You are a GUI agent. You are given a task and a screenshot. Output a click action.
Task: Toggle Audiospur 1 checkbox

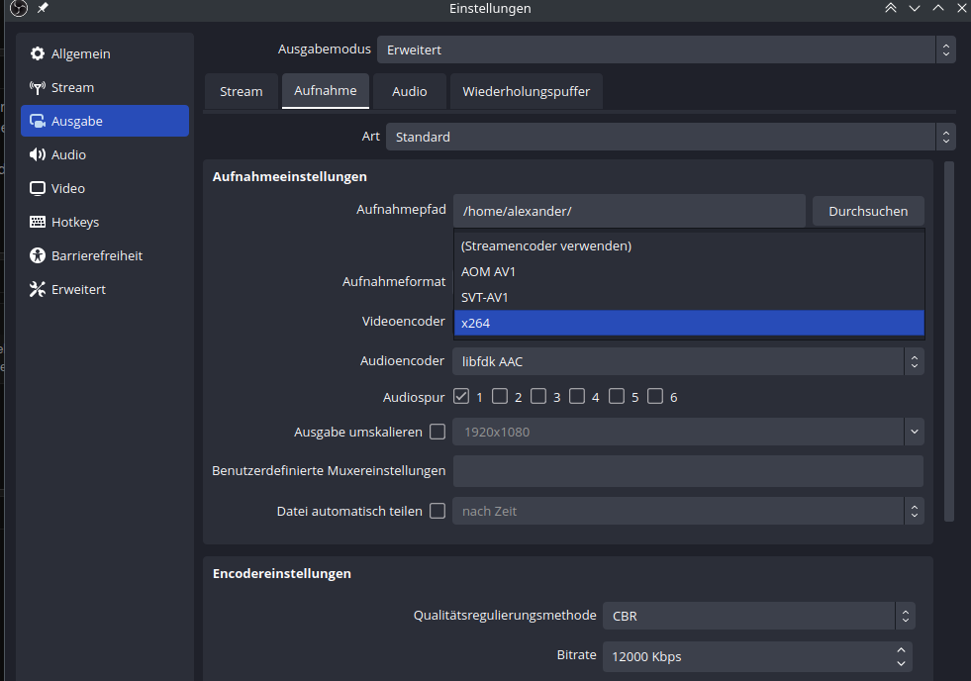[460, 396]
